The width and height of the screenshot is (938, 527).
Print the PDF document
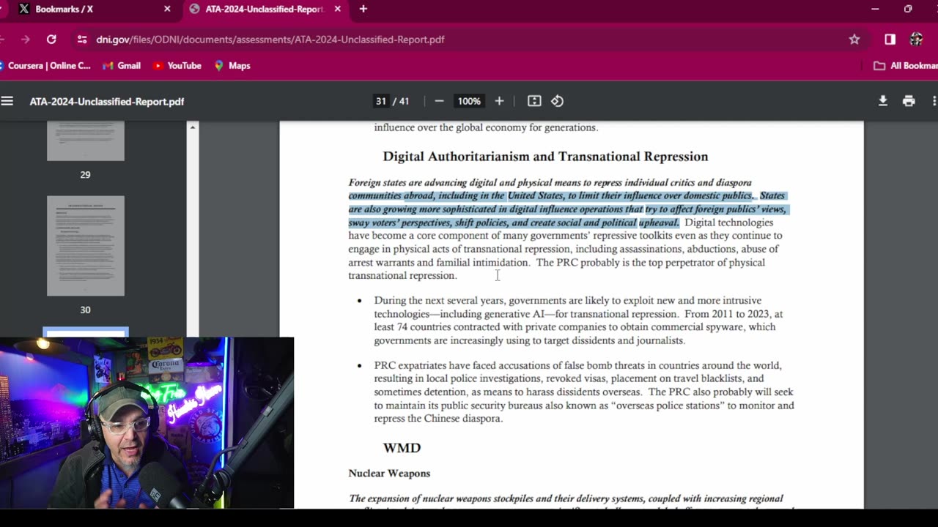(x=909, y=101)
